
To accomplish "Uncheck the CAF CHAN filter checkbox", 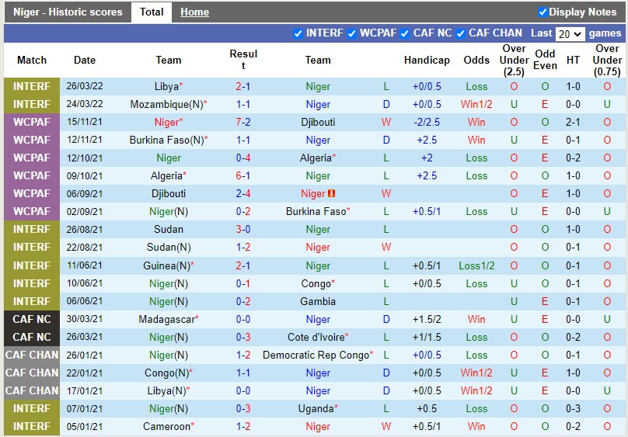I will click(461, 33).
